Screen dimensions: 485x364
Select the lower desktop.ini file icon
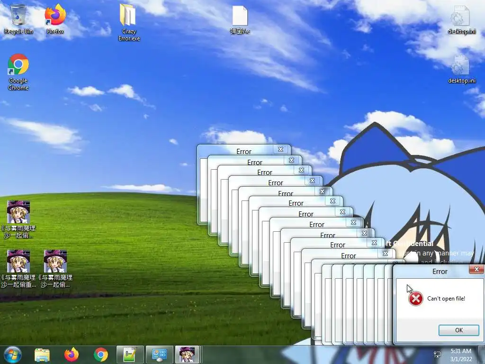pyautogui.click(x=461, y=69)
